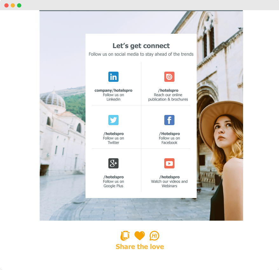Click the Let's get connect heading
Image resolution: width=279 pixels, height=270 pixels.
pyautogui.click(x=141, y=46)
